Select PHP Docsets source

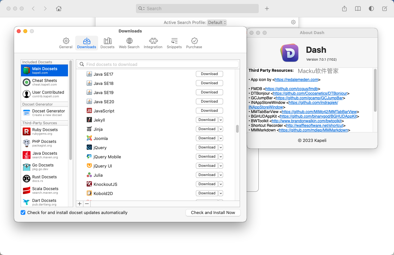44,143
